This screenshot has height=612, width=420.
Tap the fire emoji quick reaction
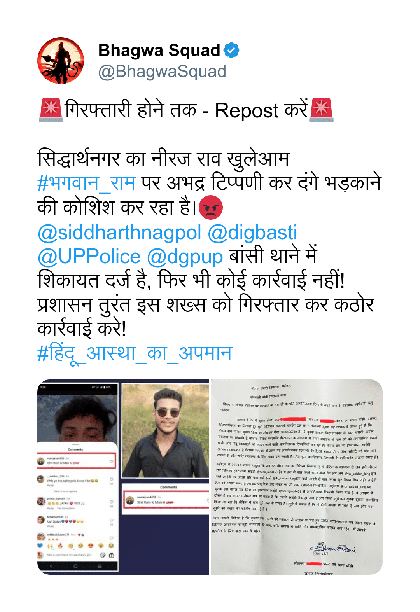(60, 546)
